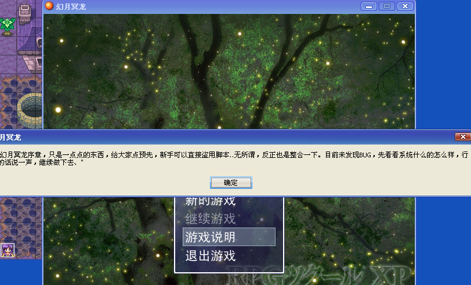
Task: Click the green plant tile on the map
Action: 8,26
